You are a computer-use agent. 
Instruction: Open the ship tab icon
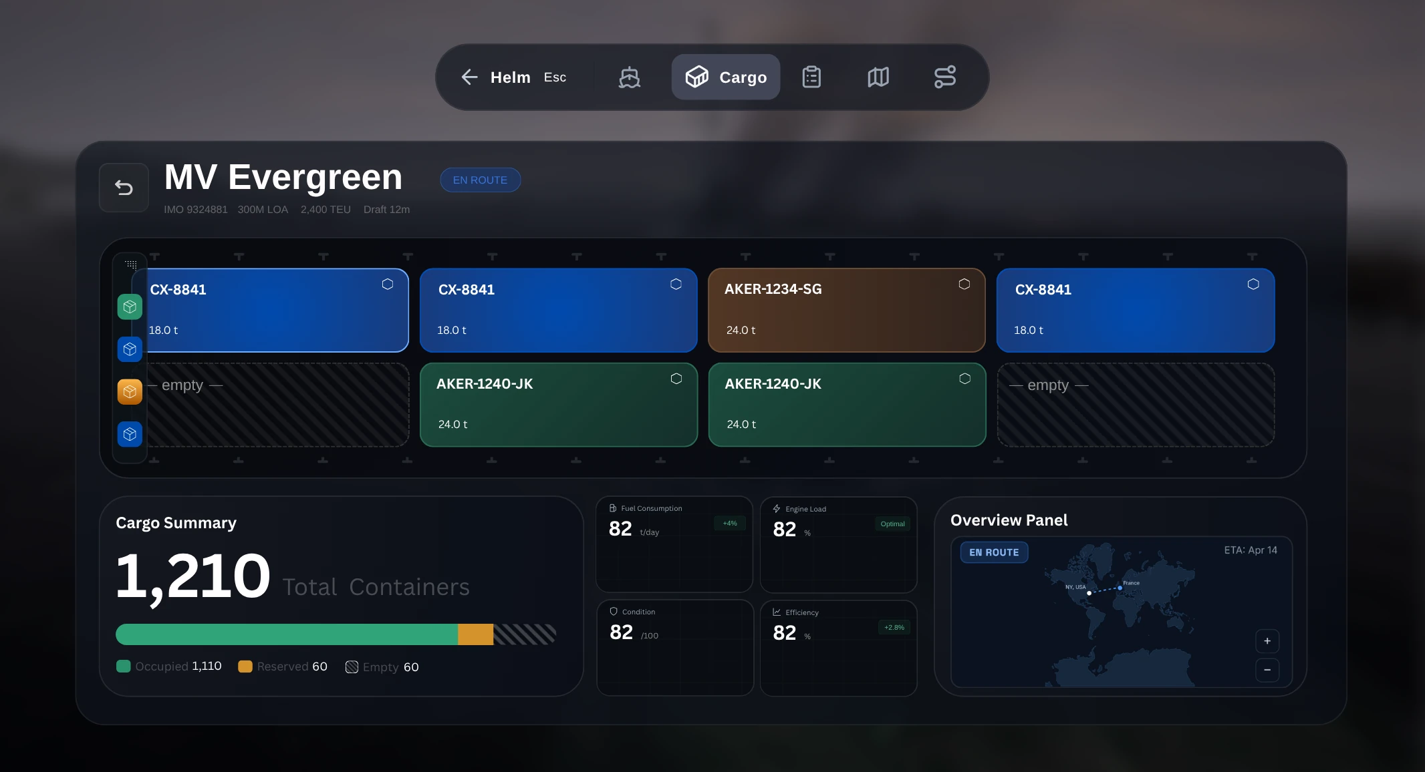pos(629,77)
